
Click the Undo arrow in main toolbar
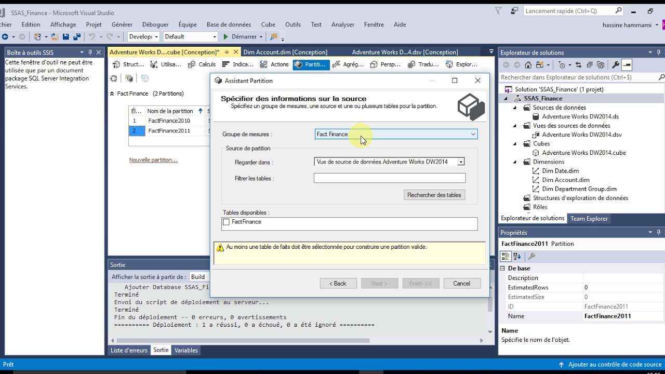click(x=92, y=37)
